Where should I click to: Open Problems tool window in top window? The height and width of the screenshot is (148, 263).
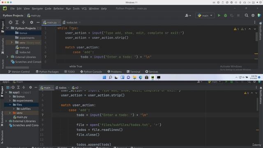coord(115,72)
